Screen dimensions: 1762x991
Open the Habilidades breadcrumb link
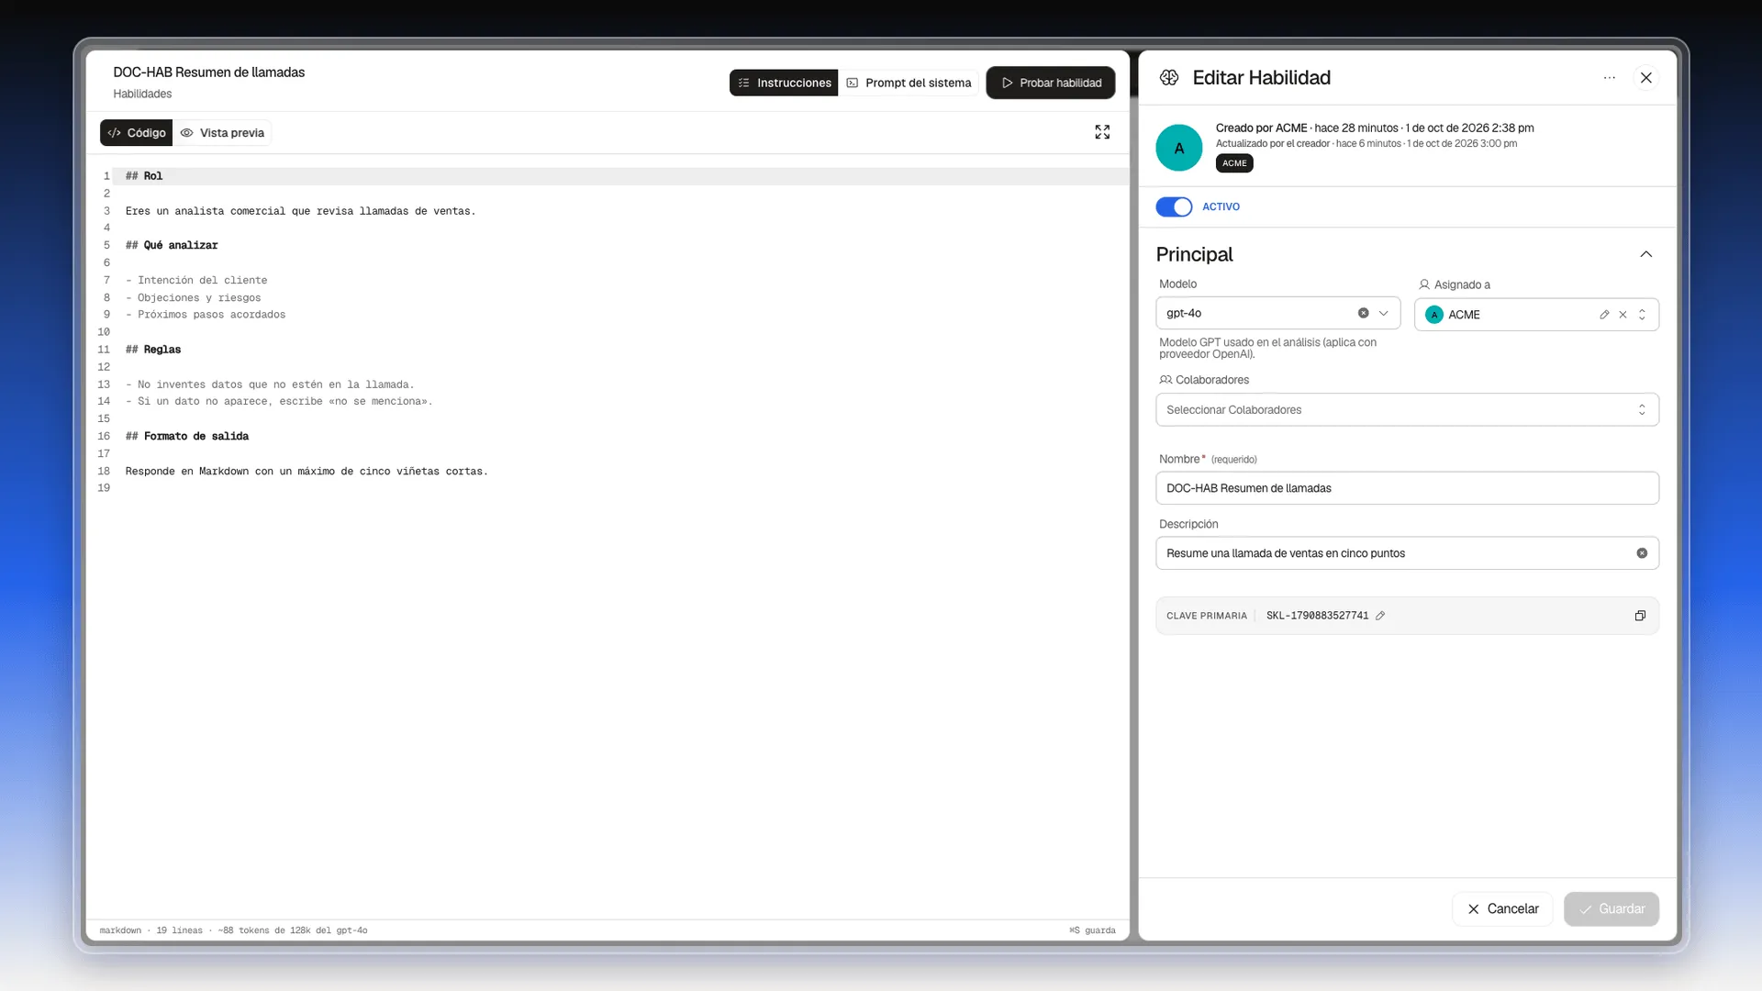pos(142,94)
